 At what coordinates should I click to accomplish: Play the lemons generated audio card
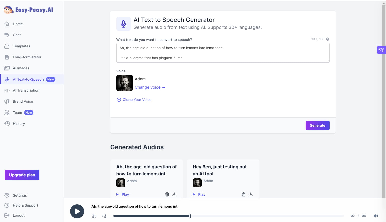(x=123, y=194)
